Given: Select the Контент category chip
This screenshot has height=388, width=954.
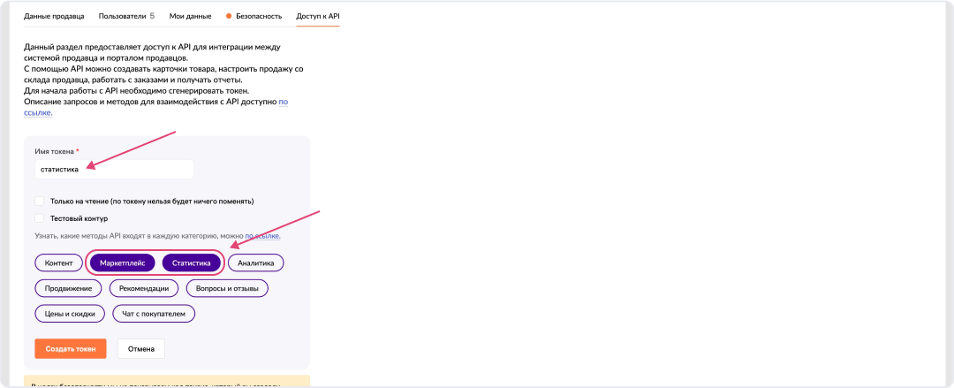Looking at the screenshot, I should pos(58,262).
